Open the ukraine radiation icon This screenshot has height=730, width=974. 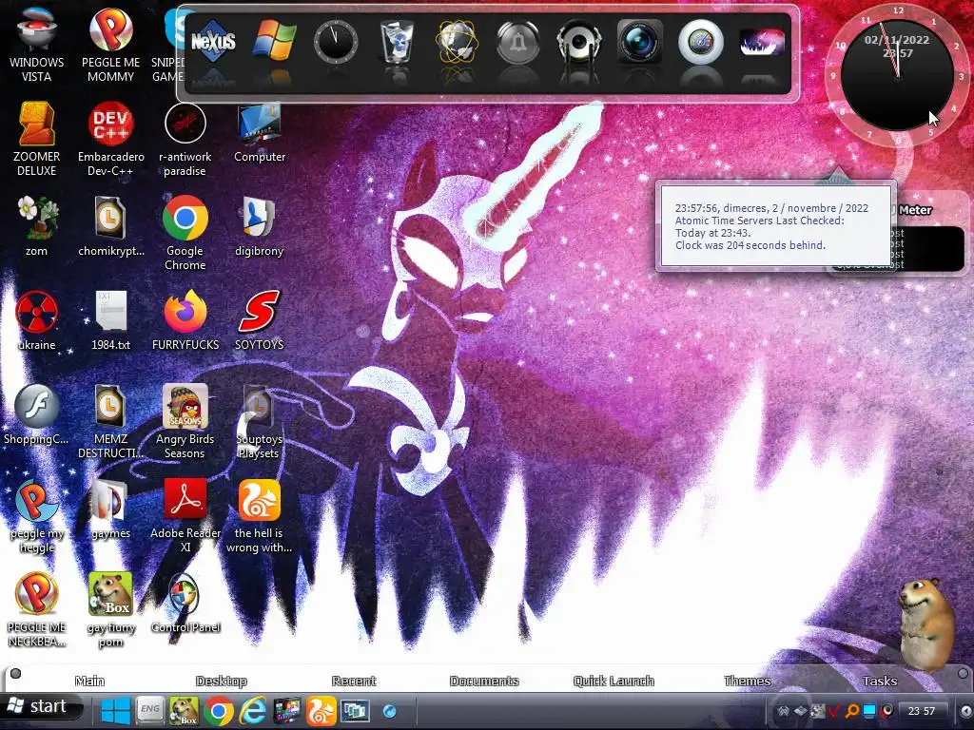[x=37, y=320]
